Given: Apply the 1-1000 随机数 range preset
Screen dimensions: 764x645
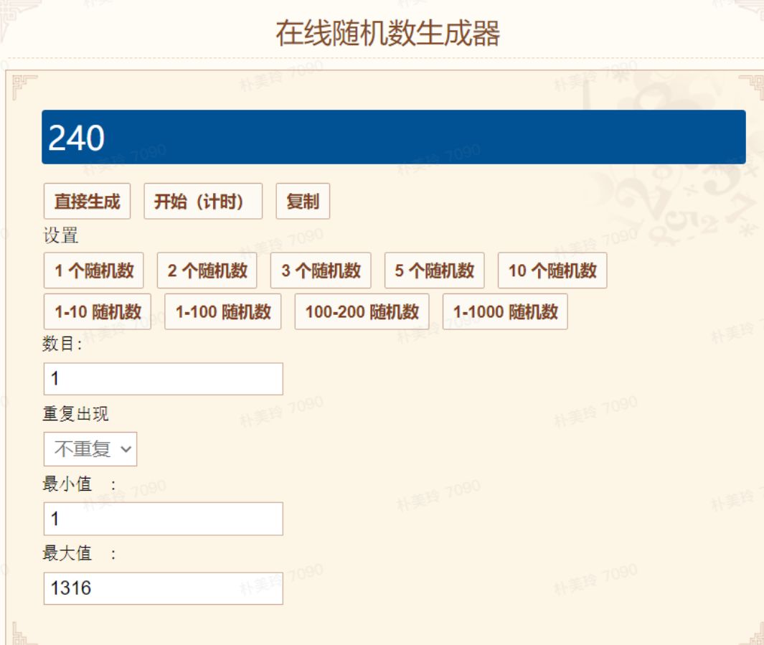Looking at the screenshot, I should click(505, 312).
